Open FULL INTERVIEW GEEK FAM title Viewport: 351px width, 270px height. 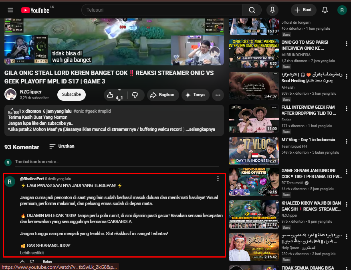(309, 110)
